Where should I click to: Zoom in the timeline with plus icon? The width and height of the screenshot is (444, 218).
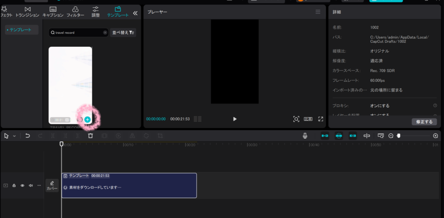coord(435,136)
